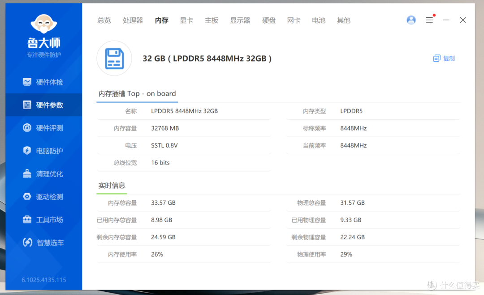Click the 标称频率 8448MHz value
The height and width of the screenshot is (295, 484).
tap(354, 128)
